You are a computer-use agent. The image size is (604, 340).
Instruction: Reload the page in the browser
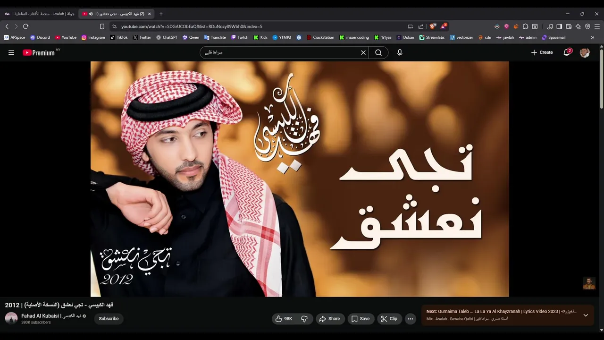point(25,26)
